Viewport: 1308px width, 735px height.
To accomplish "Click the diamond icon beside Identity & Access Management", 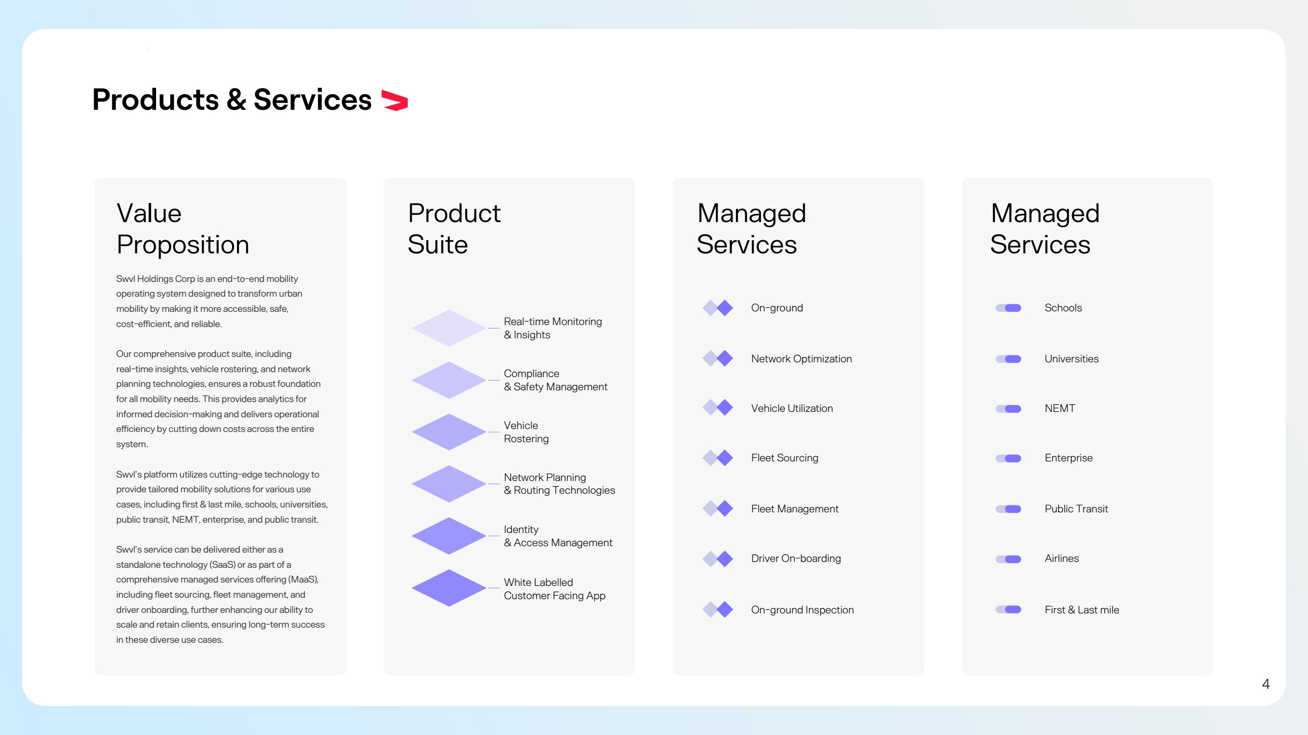I will point(449,535).
